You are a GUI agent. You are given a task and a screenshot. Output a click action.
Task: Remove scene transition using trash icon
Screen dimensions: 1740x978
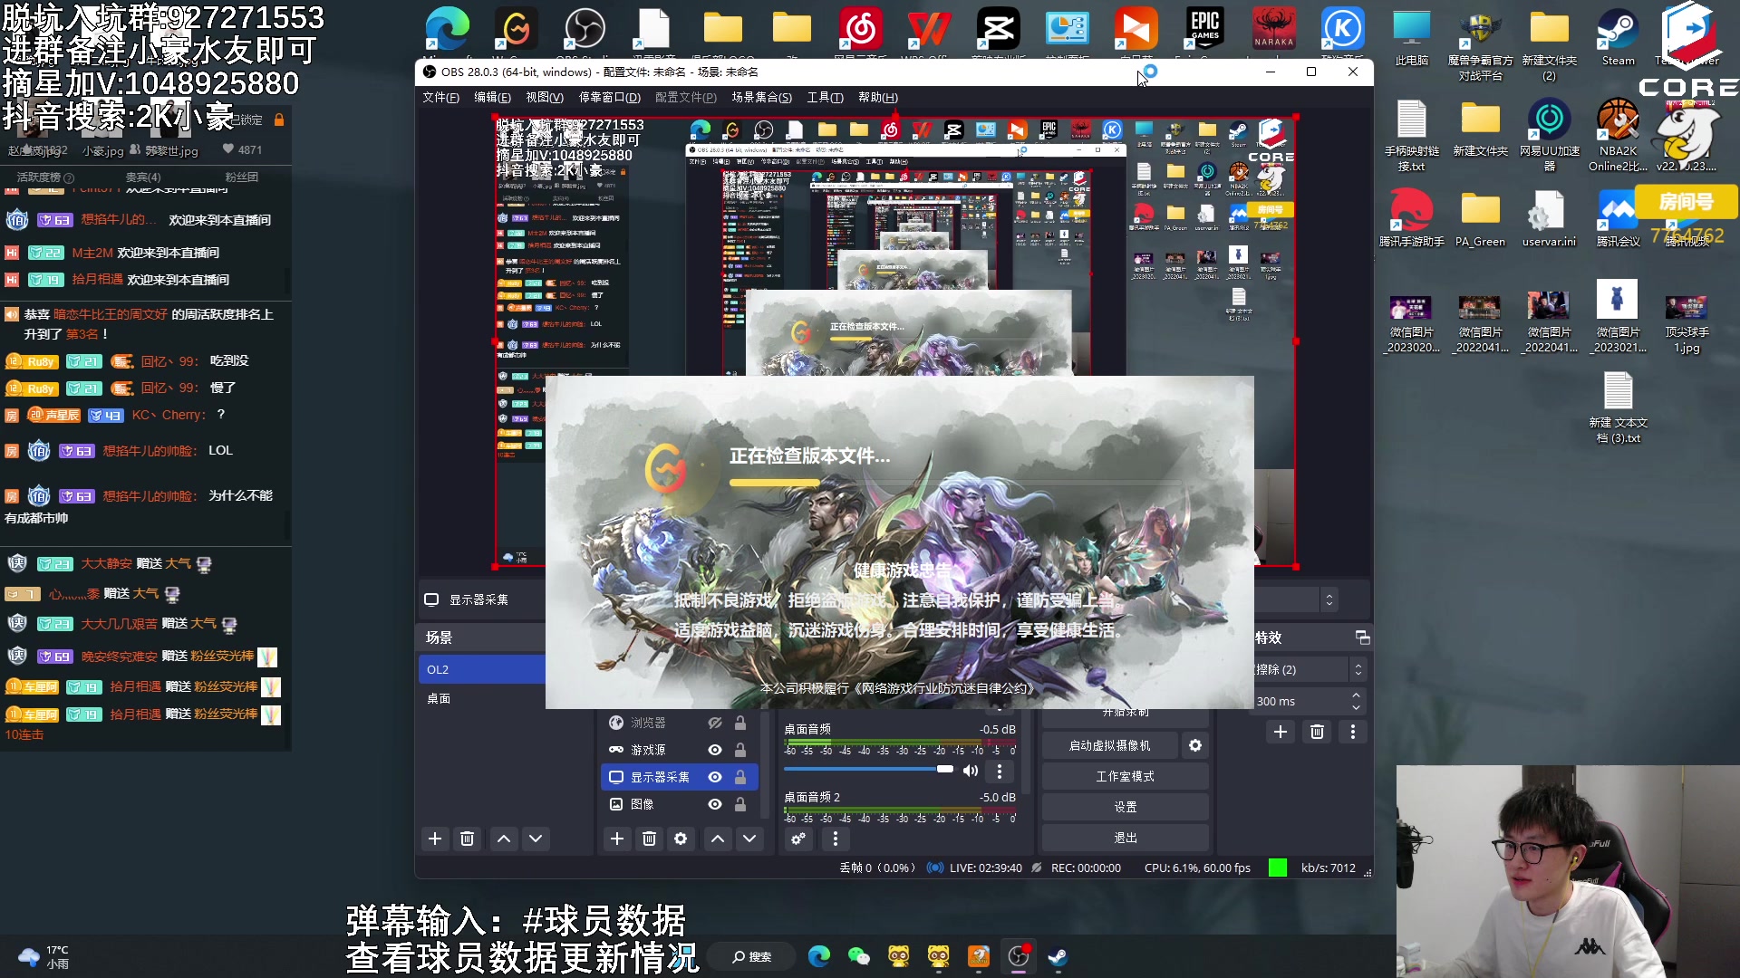point(1318,732)
